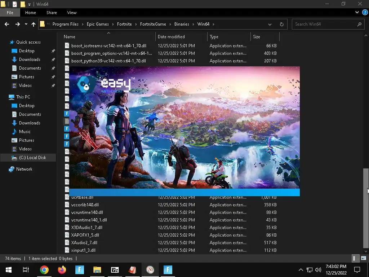Open (C:) Local Disk in sidebar
Viewport: 369px width, 277px height.
[32, 158]
